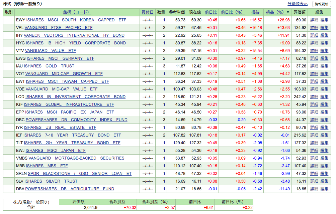Open VANGUARD MORTGAGE-BACKED SECURITIES link
This screenshot has height=214, width=336.
click(76, 159)
